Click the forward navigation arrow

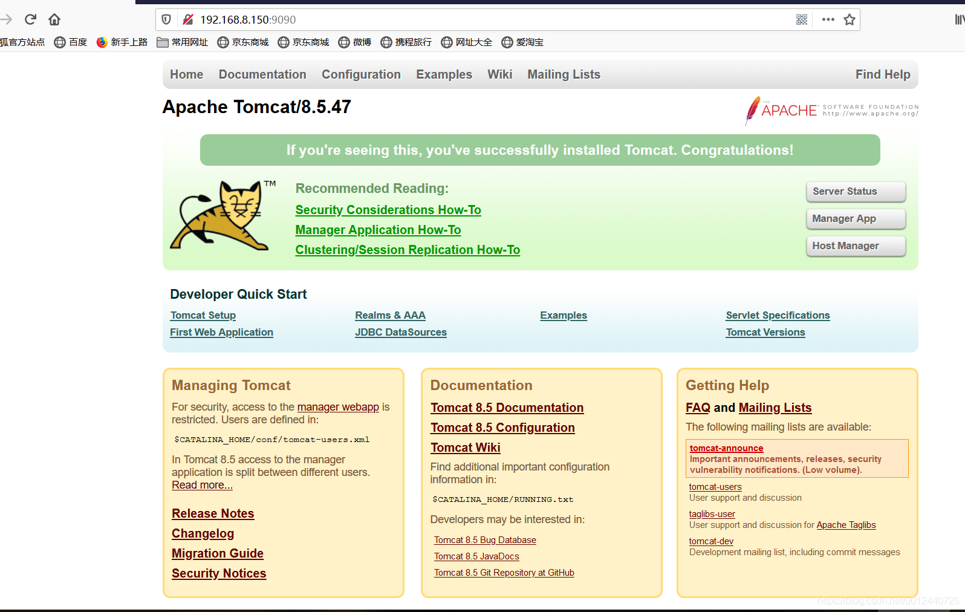[6, 19]
